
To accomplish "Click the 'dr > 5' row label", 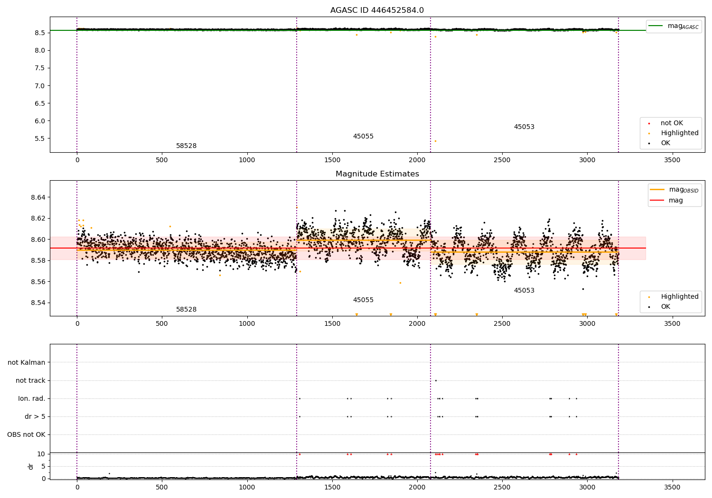I will point(35,416).
